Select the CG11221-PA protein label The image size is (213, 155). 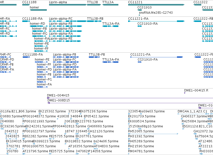point(140,55)
